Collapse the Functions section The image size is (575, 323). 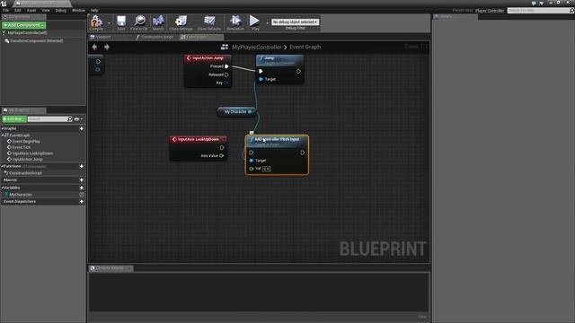[x=2, y=166]
